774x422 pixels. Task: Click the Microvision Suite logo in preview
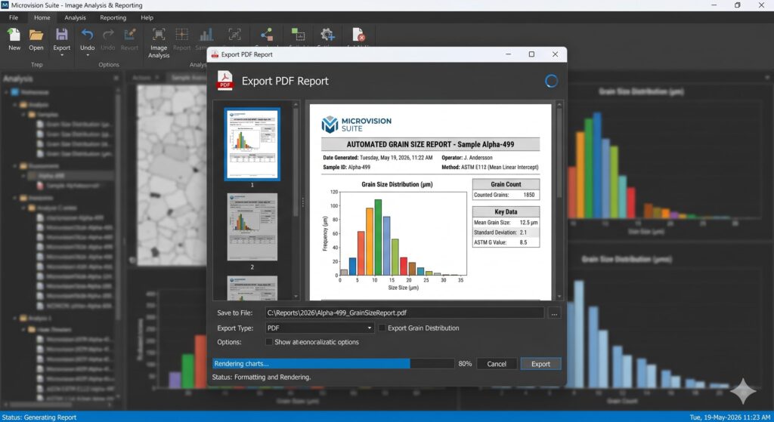(x=357, y=125)
